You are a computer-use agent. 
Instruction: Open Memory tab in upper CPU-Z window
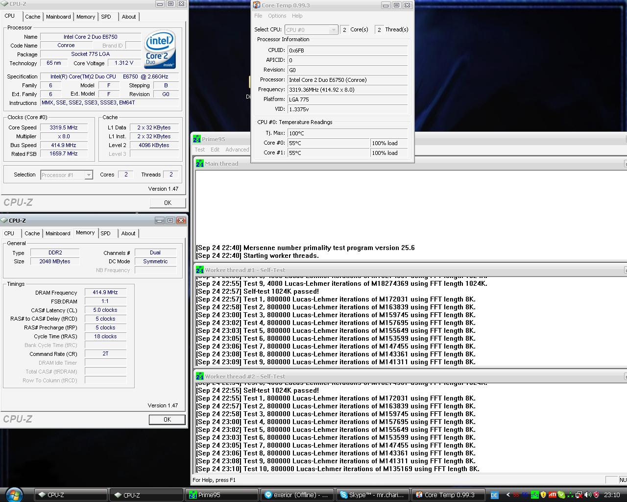click(86, 17)
